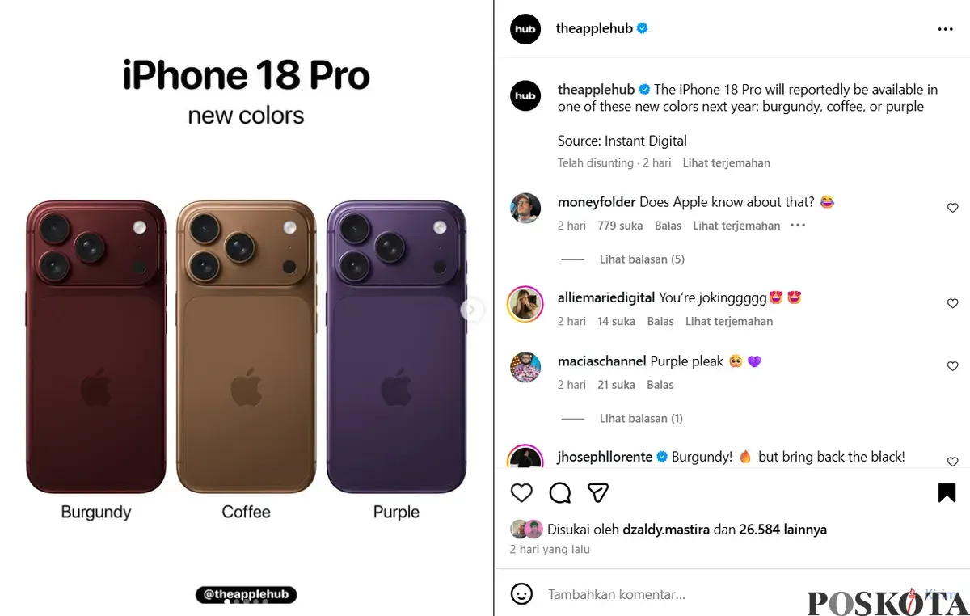The image size is (970, 616).
Task: Go to next carousel image arrow
Action: point(473,310)
